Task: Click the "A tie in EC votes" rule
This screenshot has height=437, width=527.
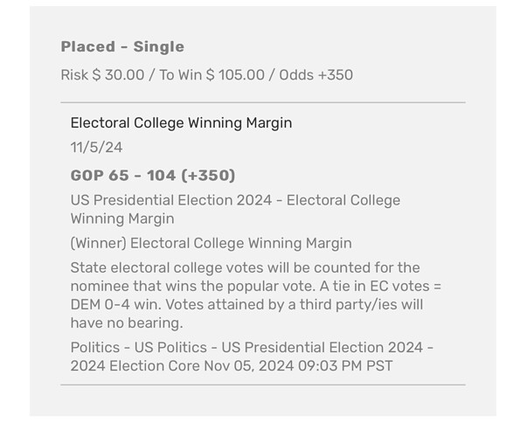Action: 365,285
